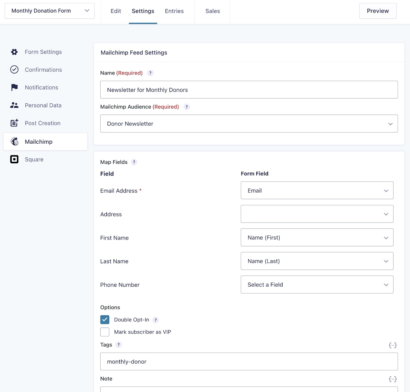Image resolution: width=410 pixels, height=392 pixels.
Task: Uncheck the Double Opt-In checkbox
Action: pos(105,320)
